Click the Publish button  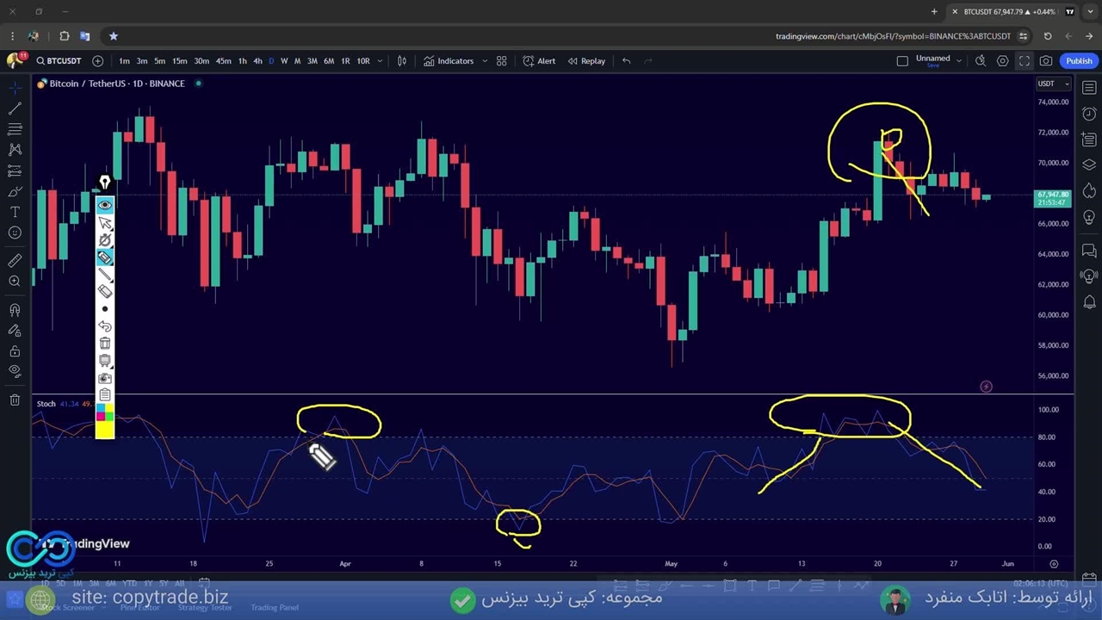click(1078, 61)
